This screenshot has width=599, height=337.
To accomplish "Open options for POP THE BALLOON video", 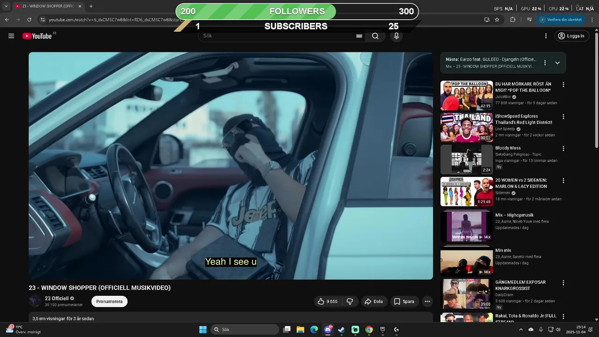I will (x=563, y=85).
